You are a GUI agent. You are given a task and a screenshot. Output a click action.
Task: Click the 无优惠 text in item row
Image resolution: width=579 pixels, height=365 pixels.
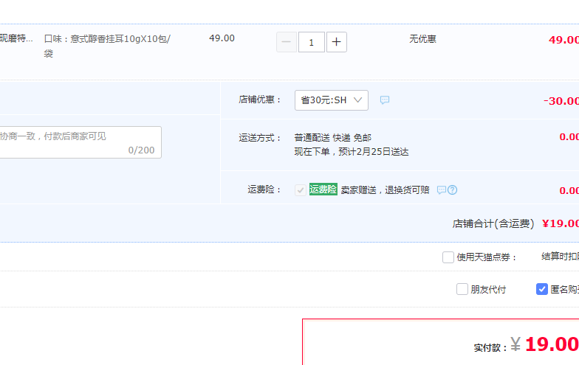(422, 39)
